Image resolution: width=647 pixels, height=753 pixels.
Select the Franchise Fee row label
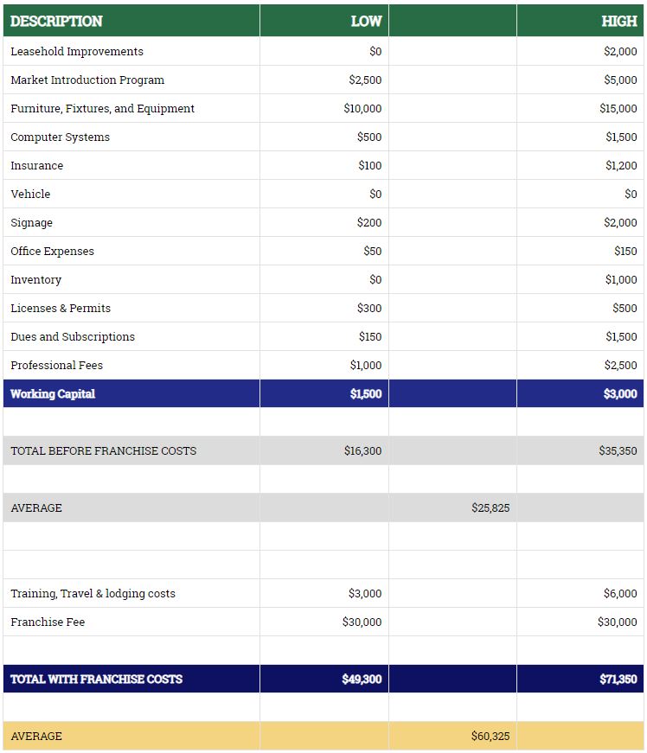(48, 622)
